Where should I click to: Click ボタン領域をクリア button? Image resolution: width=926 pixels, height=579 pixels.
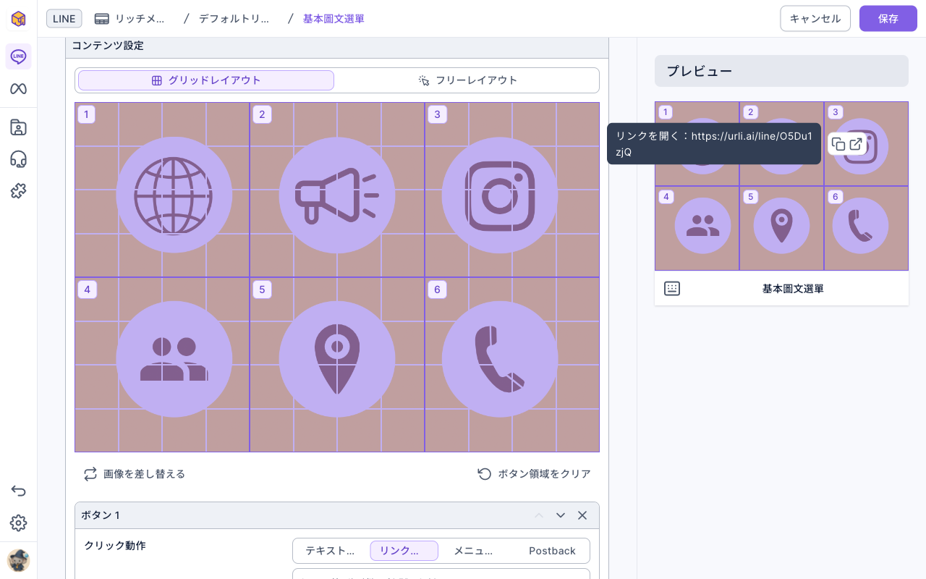pos(535,474)
